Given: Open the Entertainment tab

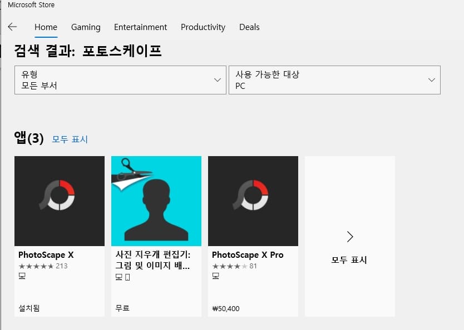Looking at the screenshot, I should [141, 27].
